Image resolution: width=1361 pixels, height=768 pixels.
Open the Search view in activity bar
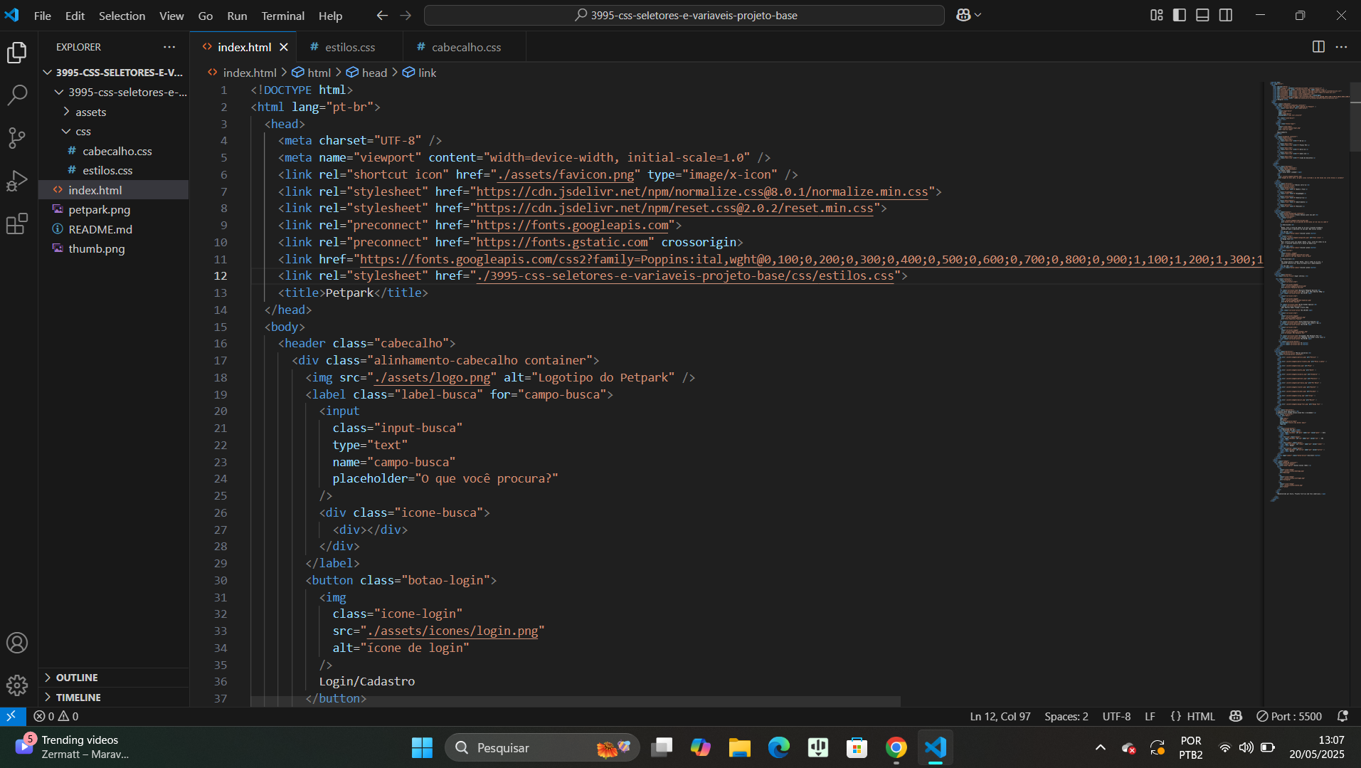click(x=17, y=95)
